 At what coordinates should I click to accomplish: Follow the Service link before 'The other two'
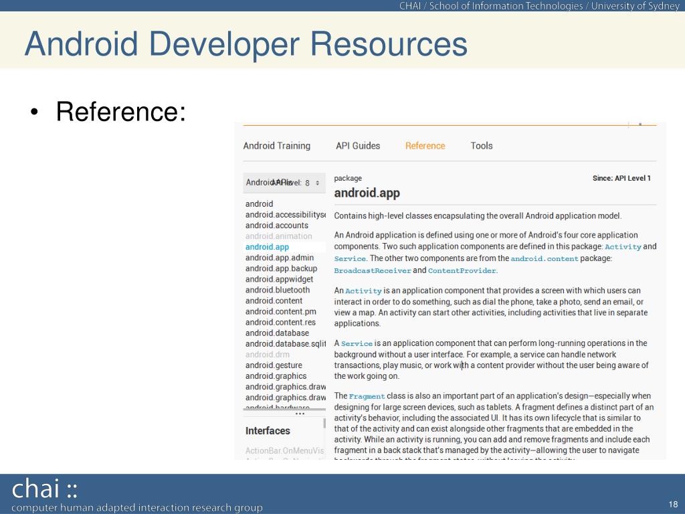click(350, 259)
